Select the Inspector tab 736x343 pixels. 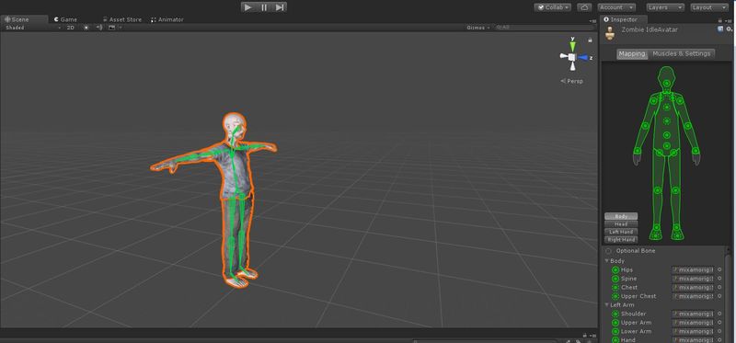(x=624, y=19)
